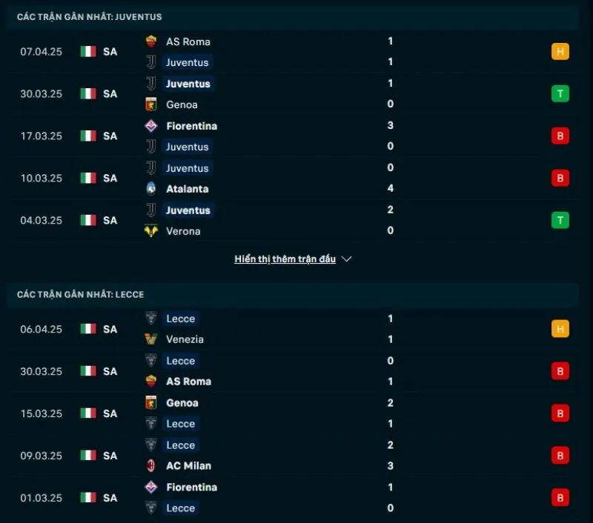Screen dimensions: 593x523
Task: Toggle the yellow H result badge for Juventus
Action: [x=560, y=52]
